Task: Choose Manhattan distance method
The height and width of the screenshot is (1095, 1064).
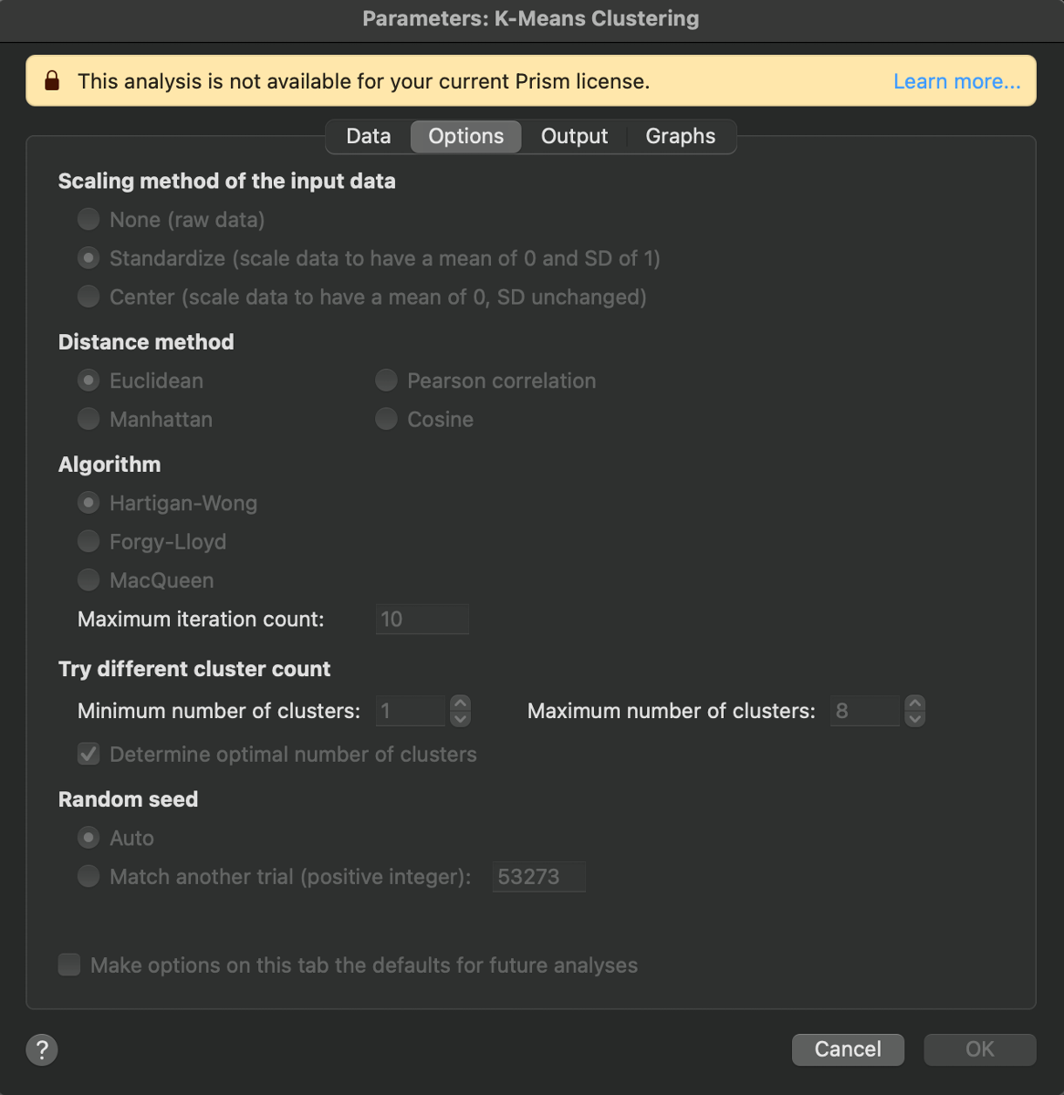Action: [89, 419]
